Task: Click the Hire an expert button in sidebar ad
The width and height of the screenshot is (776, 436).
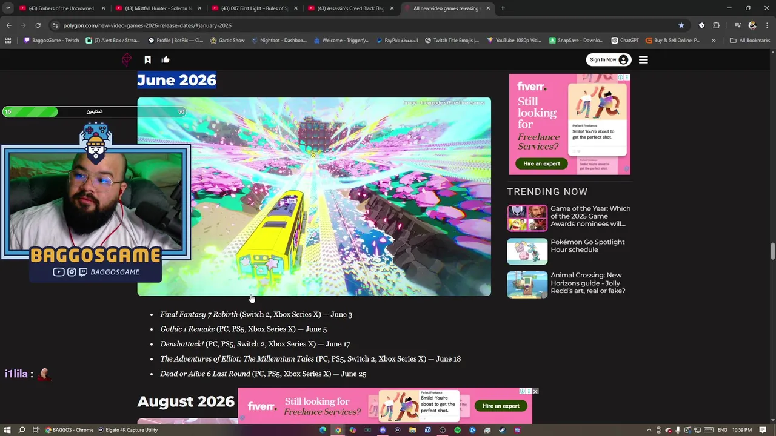Action: point(541,163)
